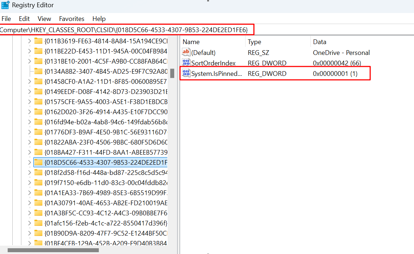
Task: Select the System.IsPinned DWORD value icon
Action: pos(186,73)
